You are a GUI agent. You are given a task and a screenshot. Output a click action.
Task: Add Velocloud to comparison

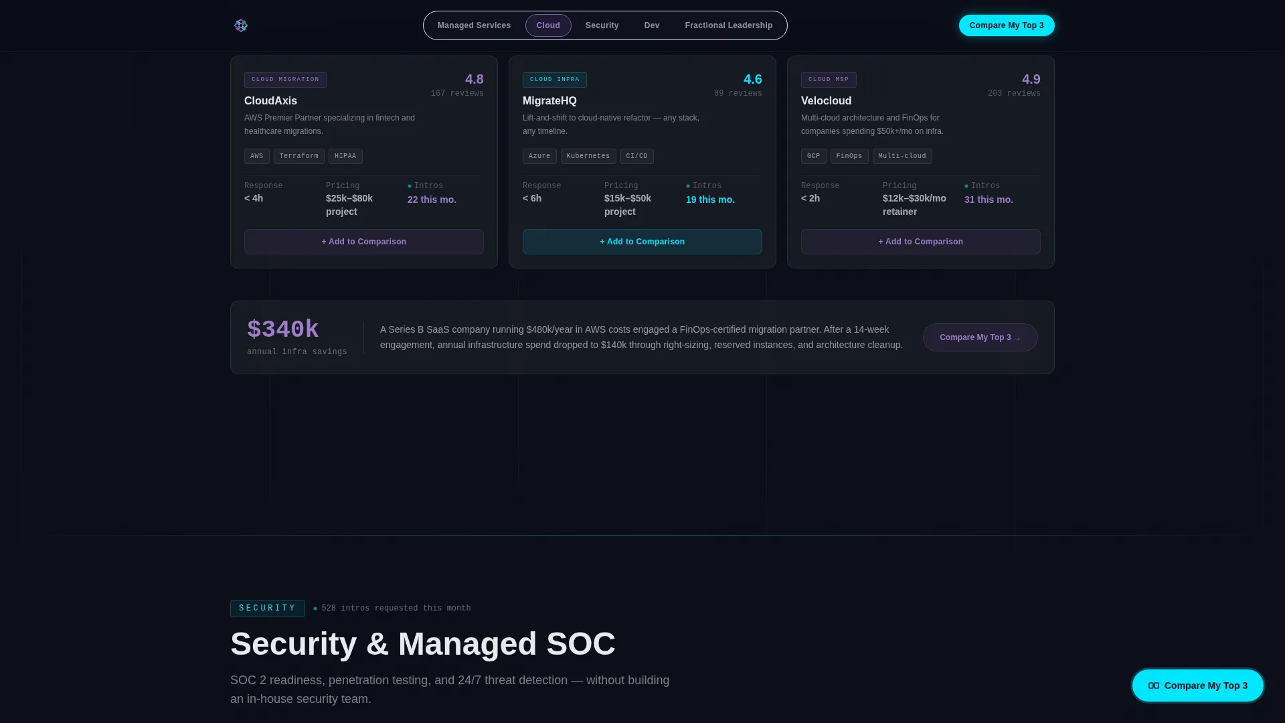pos(920,242)
